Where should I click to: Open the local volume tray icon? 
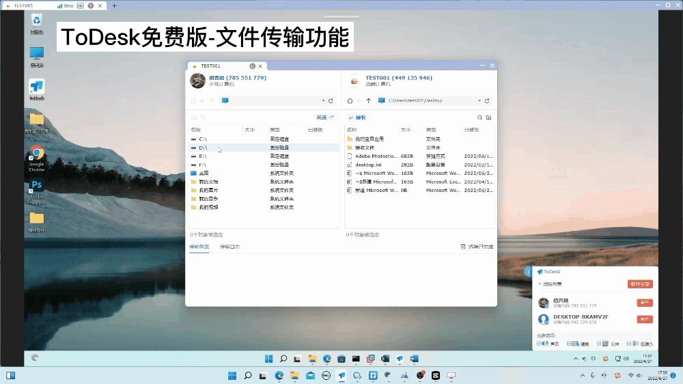(639, 375)
